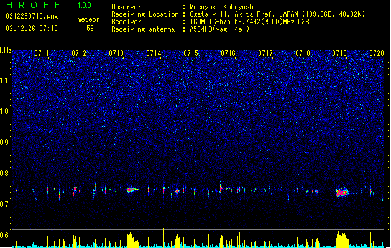Click time marker 0719
The width and height of the screenshot is (391, 248).
(339, 53)
